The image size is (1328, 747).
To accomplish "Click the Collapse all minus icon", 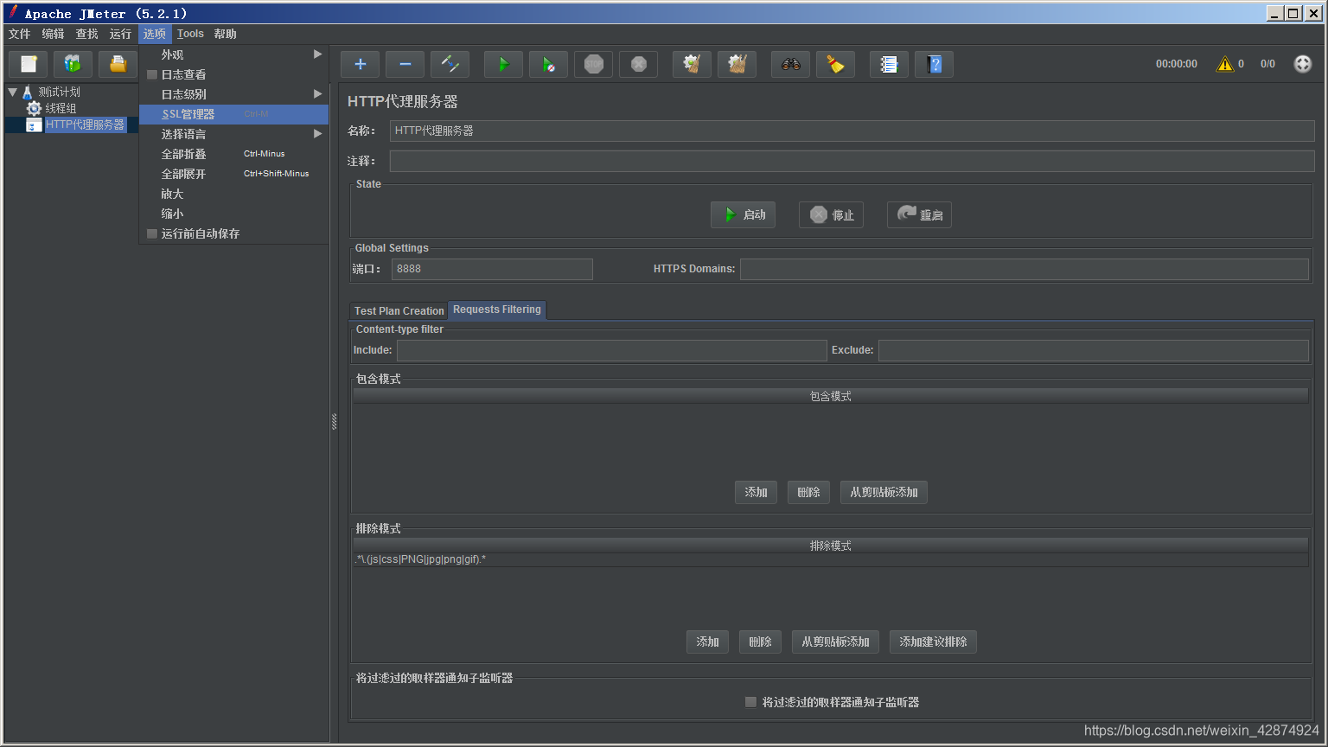I will coord(405,64).
